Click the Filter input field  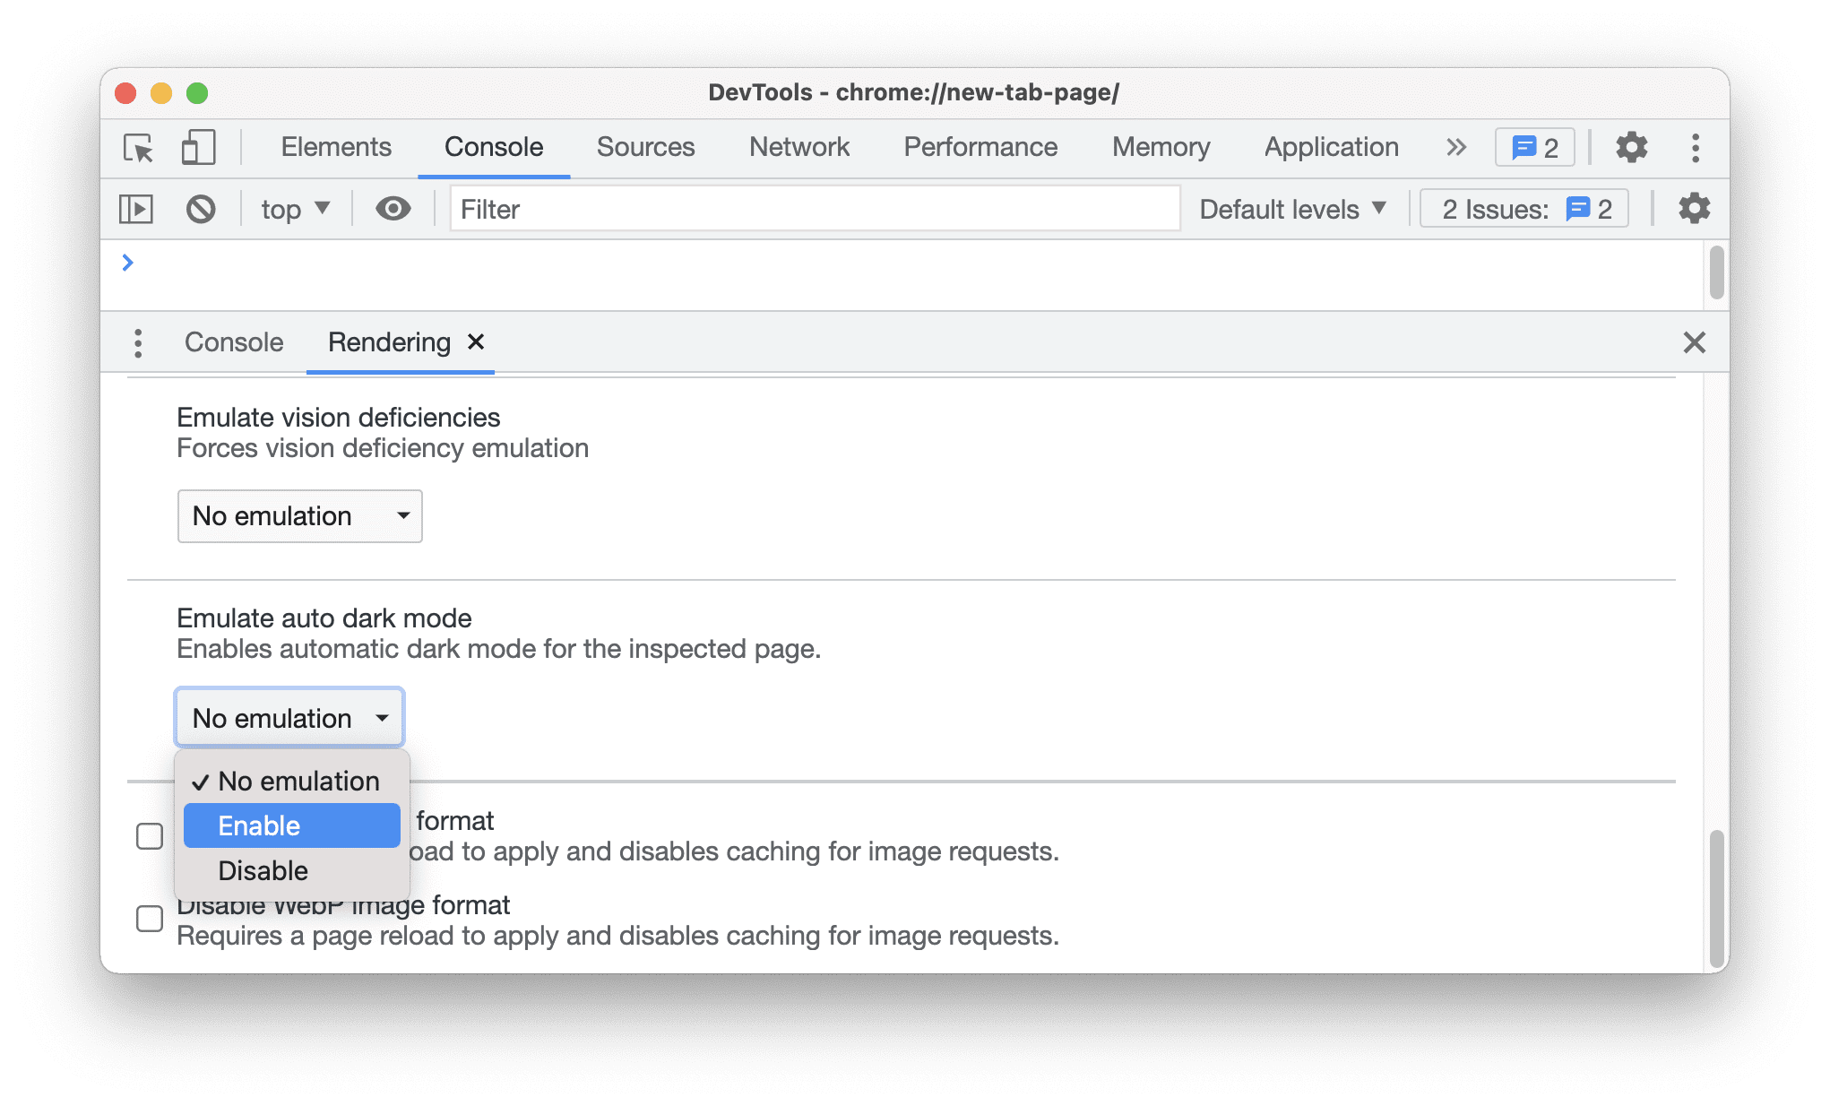pos(815,208)
